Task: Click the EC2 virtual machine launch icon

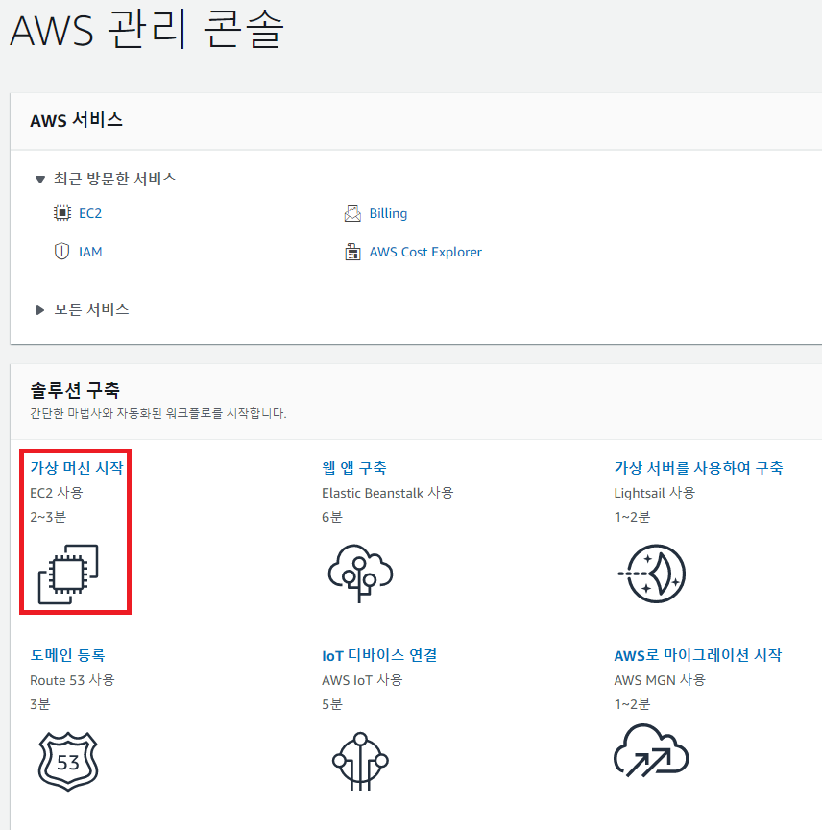Action: click(x=68, y=574)
